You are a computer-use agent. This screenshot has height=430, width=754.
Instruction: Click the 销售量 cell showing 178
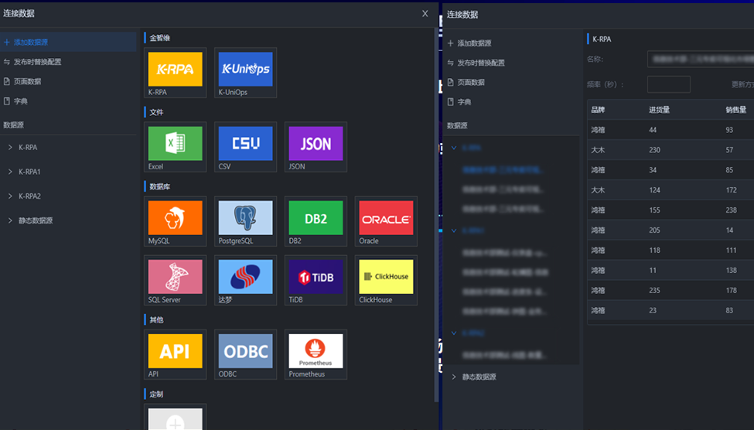point(732,291)
